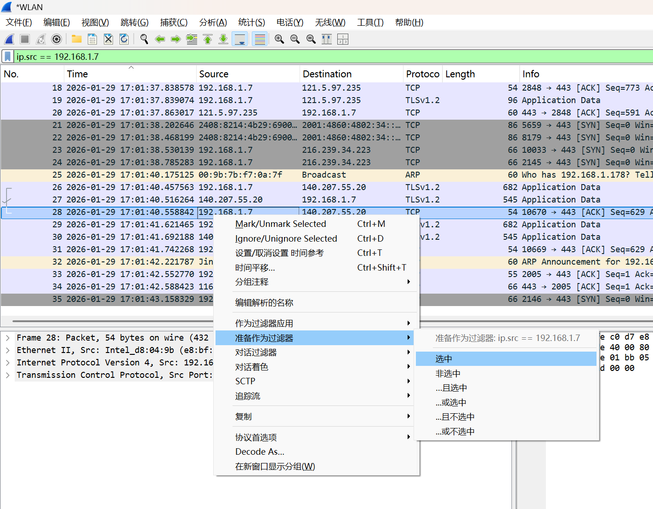Open the 跳转(G) menu
Image resolution: width=653 pixels, height=509 pixels.
coord(135,23)
